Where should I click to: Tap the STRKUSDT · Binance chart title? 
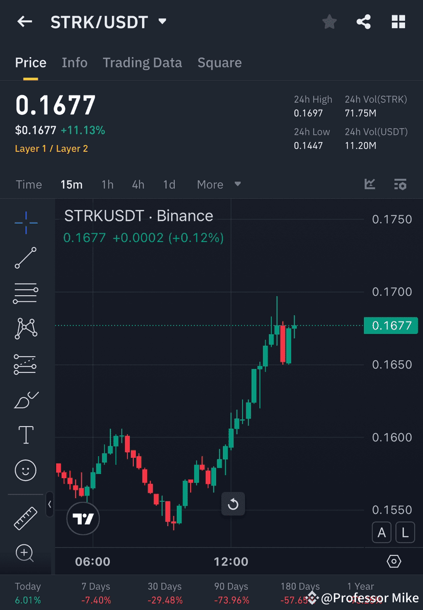(x=138, y=216)
